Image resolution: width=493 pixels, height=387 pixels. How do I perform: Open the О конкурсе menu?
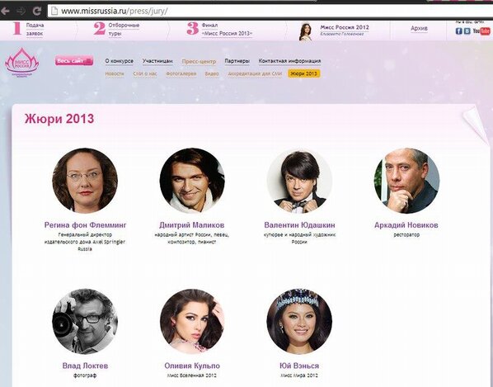tap(120, 61)
